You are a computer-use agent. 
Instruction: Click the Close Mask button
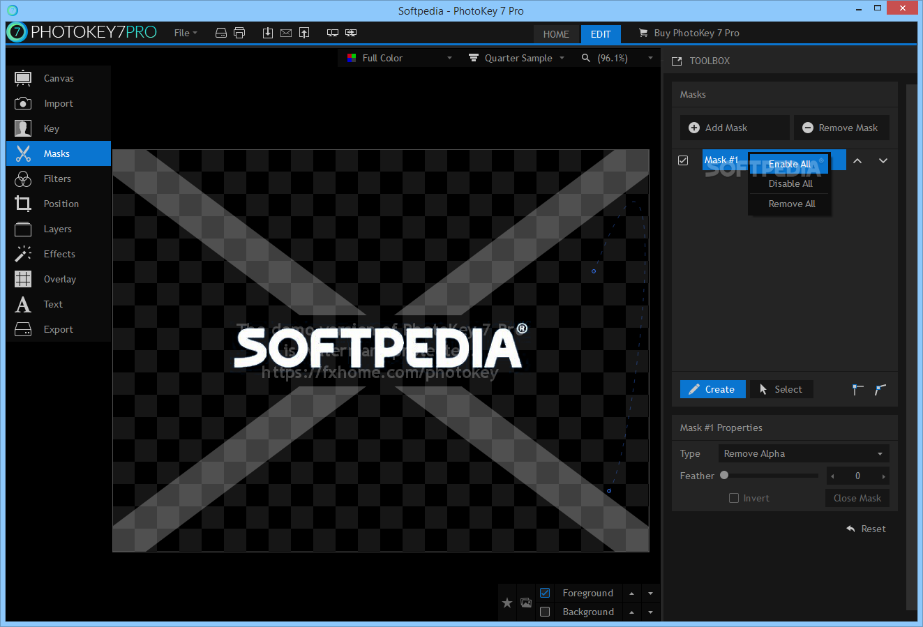point(857,498)
